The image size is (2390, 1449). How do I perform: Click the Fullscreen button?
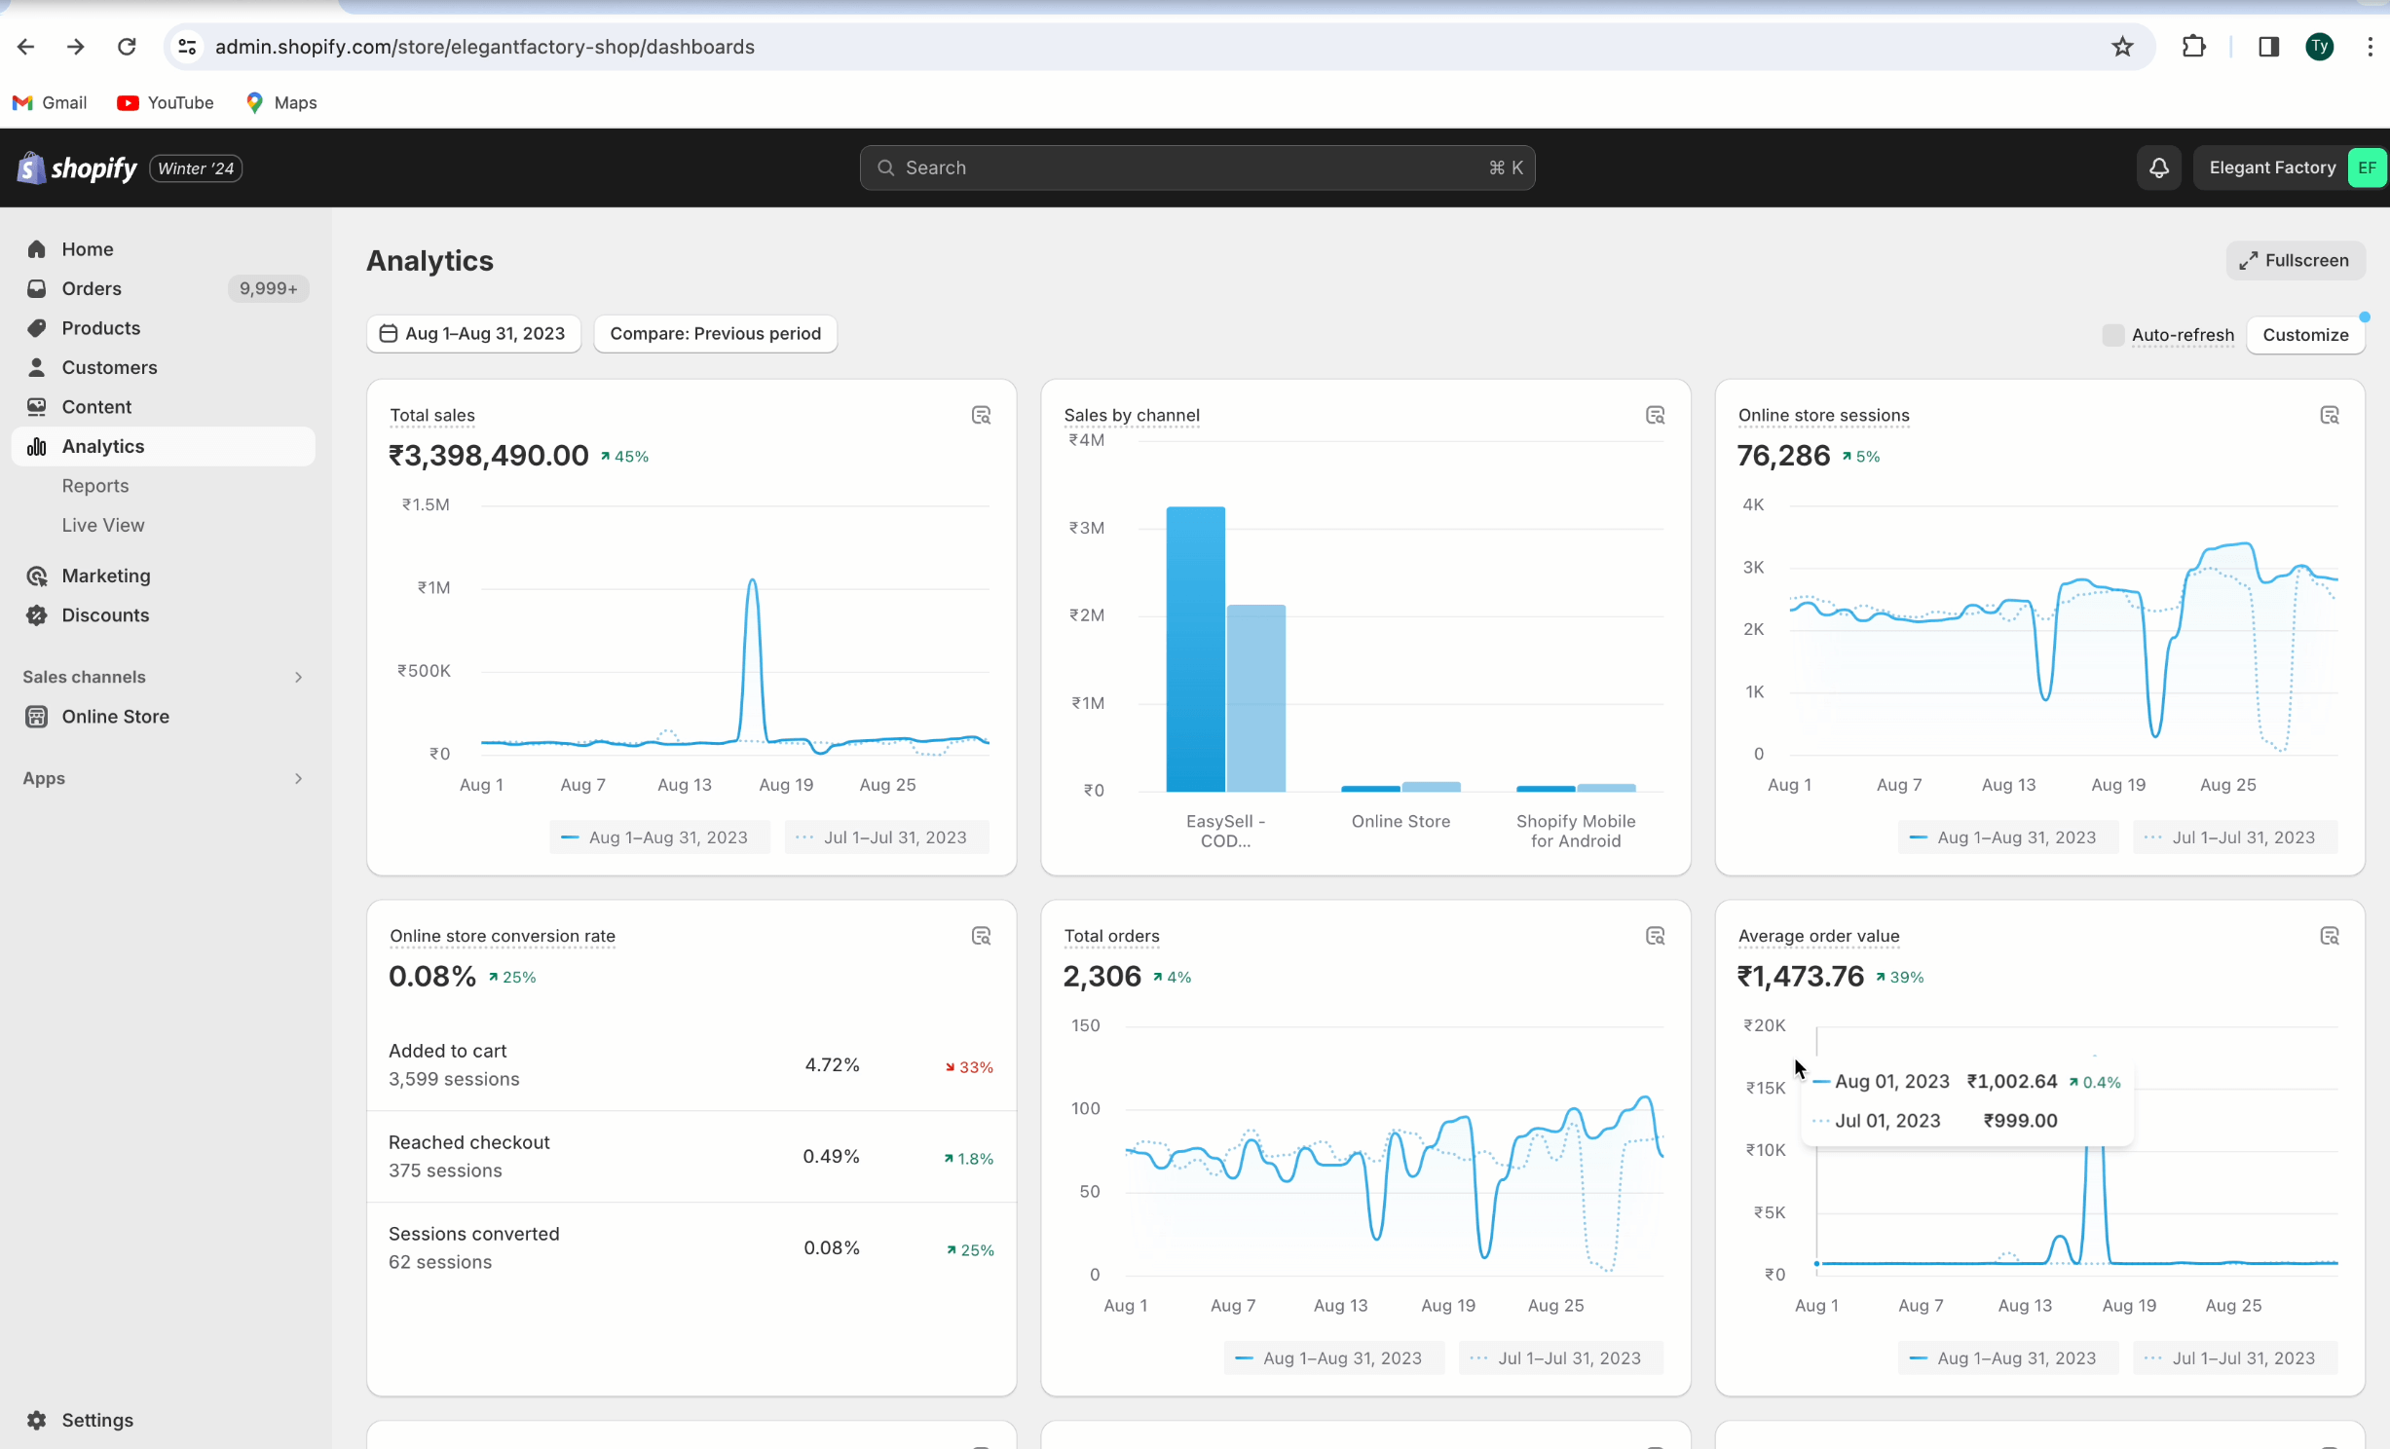pyautogui.click(x=2295, y=260)
